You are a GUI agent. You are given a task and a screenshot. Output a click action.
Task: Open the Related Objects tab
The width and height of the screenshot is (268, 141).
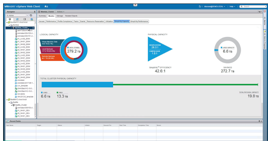click(x=71, y=16)
